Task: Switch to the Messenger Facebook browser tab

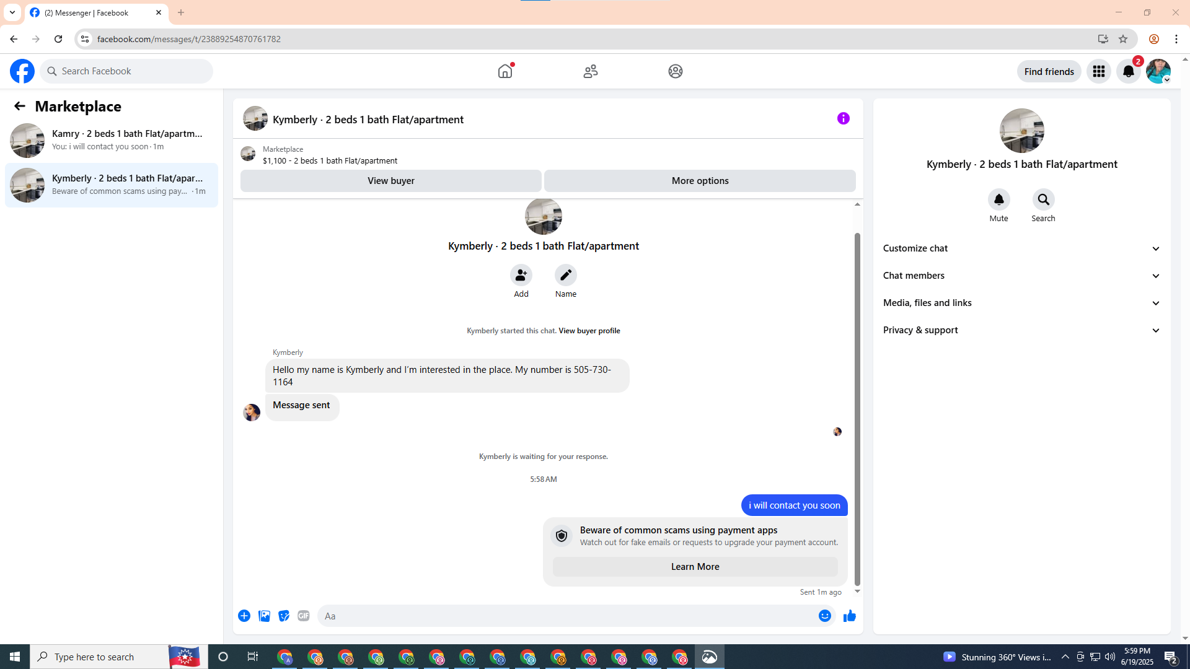Action: 97,12
